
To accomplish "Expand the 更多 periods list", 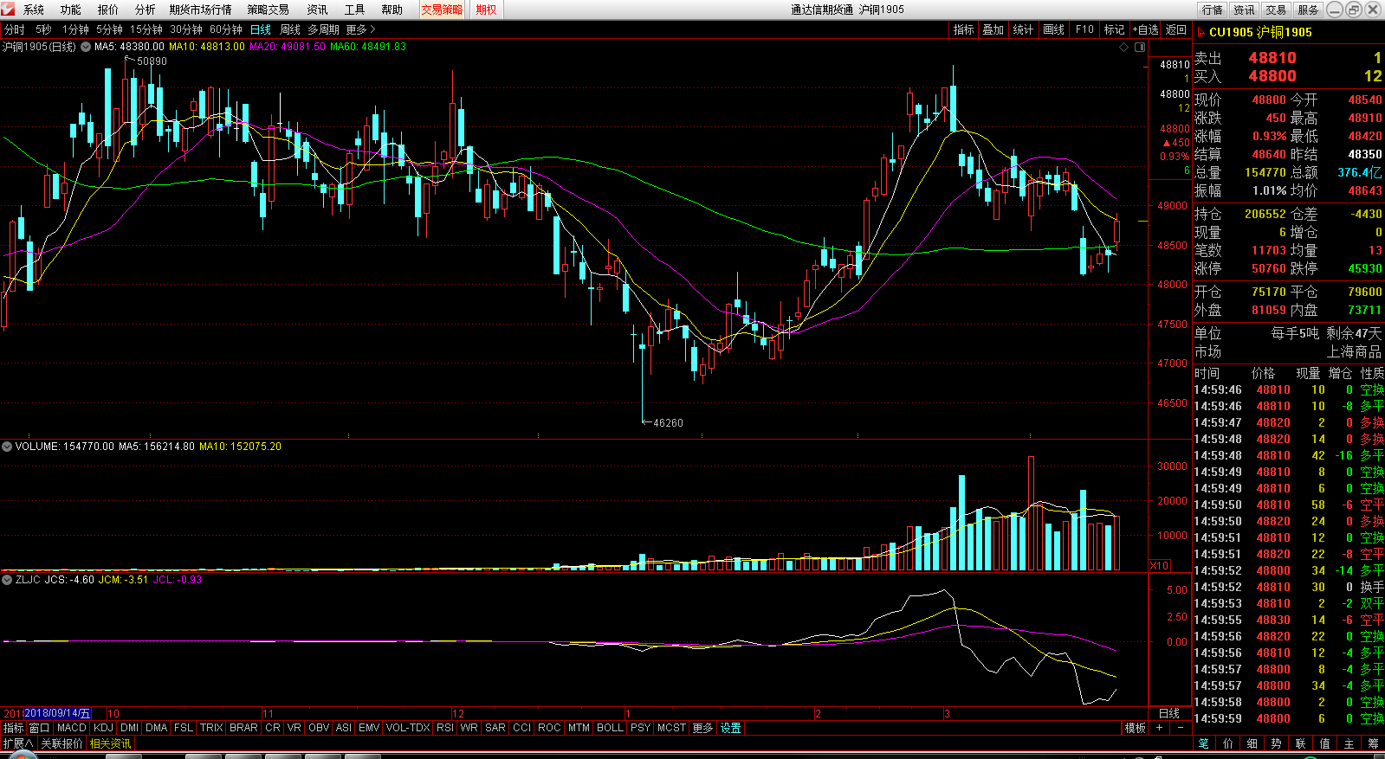I will click(x=360, y=29).
